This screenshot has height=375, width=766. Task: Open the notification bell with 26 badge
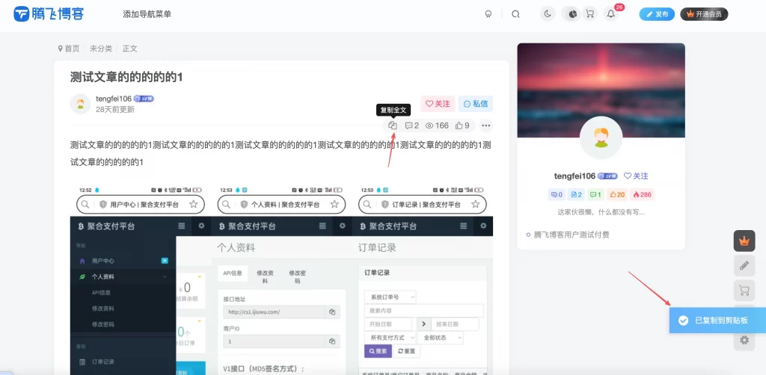tap(610, 13)
